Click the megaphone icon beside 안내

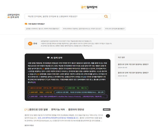coord(30,44)
